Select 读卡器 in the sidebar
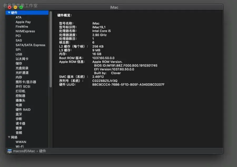This screenshot has height=167, width=237. pyautogui.click(x=20, y=123)
